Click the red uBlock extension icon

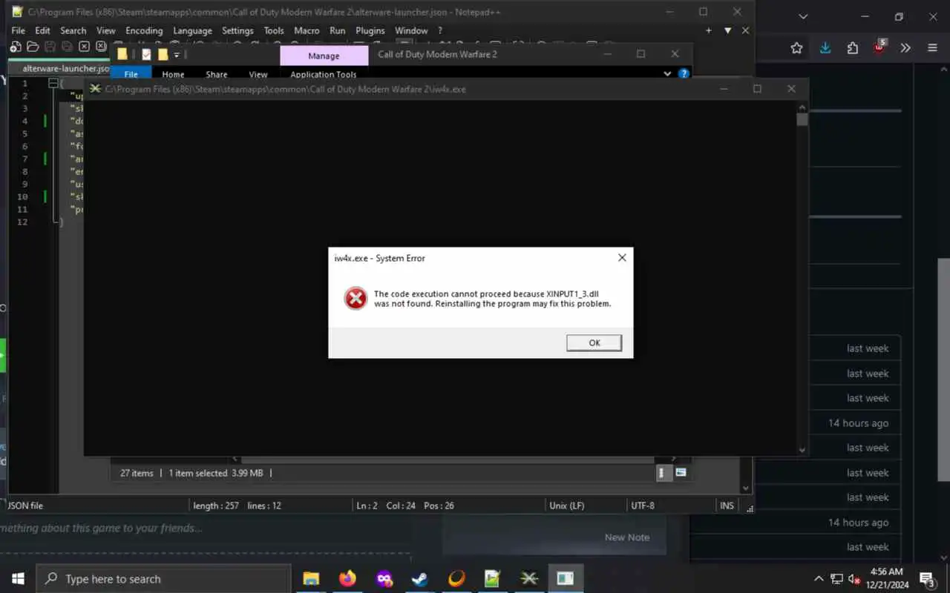click(879, 47)
